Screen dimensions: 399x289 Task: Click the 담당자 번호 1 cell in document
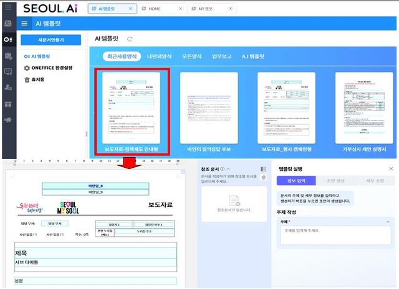154,224
